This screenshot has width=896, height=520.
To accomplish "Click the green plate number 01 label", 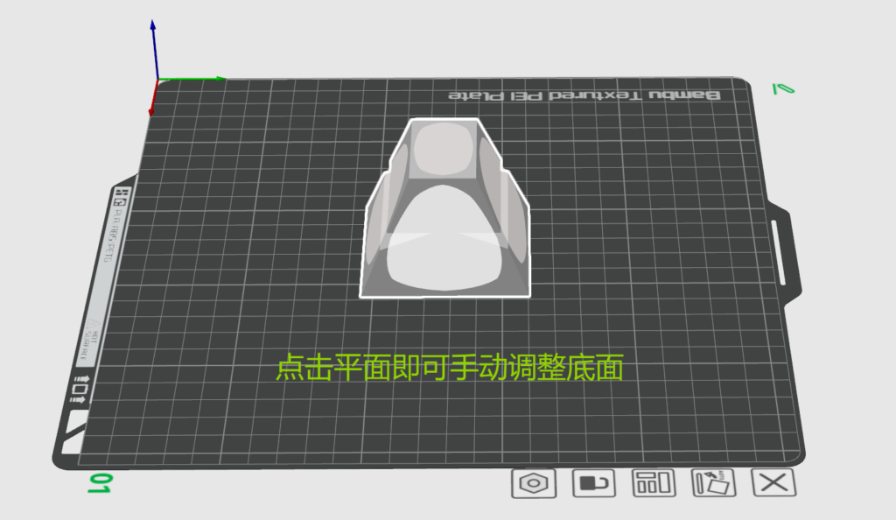I will (x=101, y=483).
